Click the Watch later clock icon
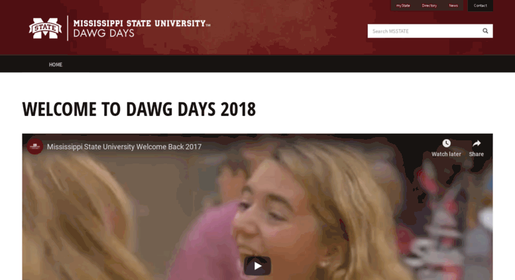 click(x=446, y=143)
